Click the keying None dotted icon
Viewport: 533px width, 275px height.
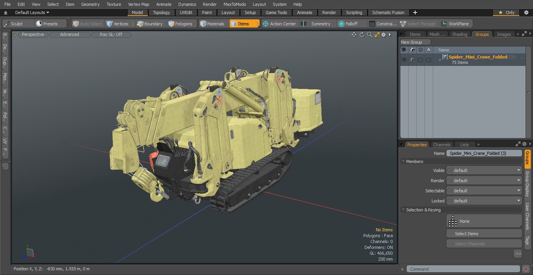453,221
